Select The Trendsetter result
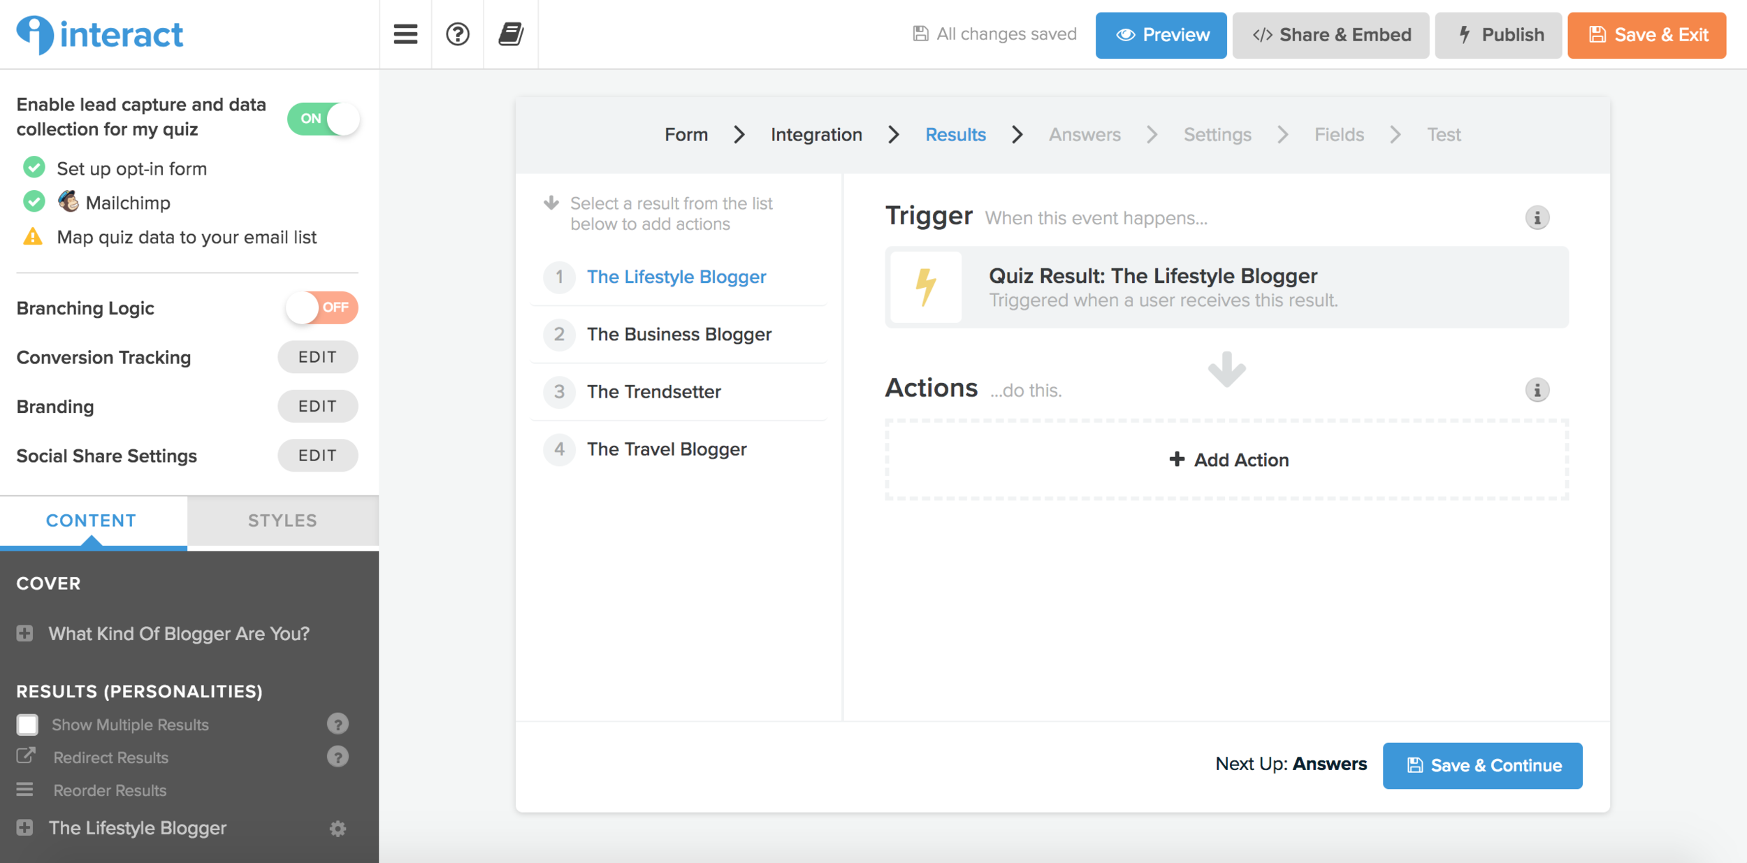Viewport: 1747px width, 863px height. pos(654,391)
